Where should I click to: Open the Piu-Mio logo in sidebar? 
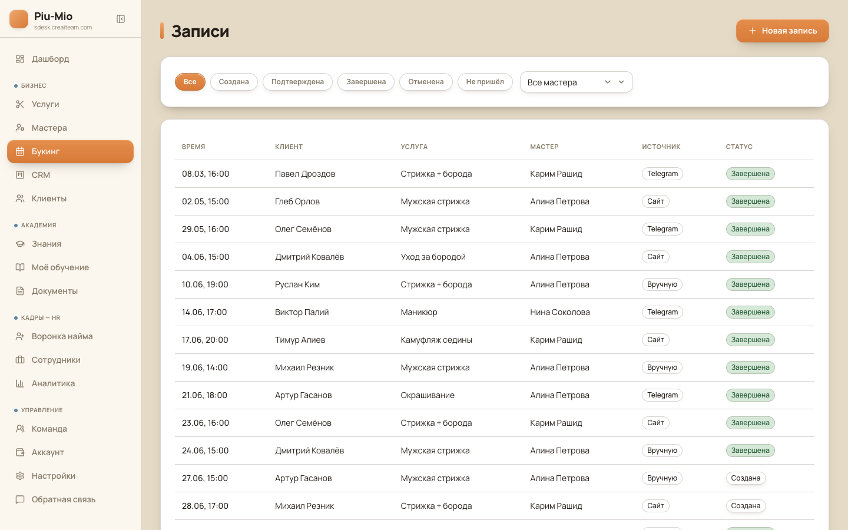(19, 19)
